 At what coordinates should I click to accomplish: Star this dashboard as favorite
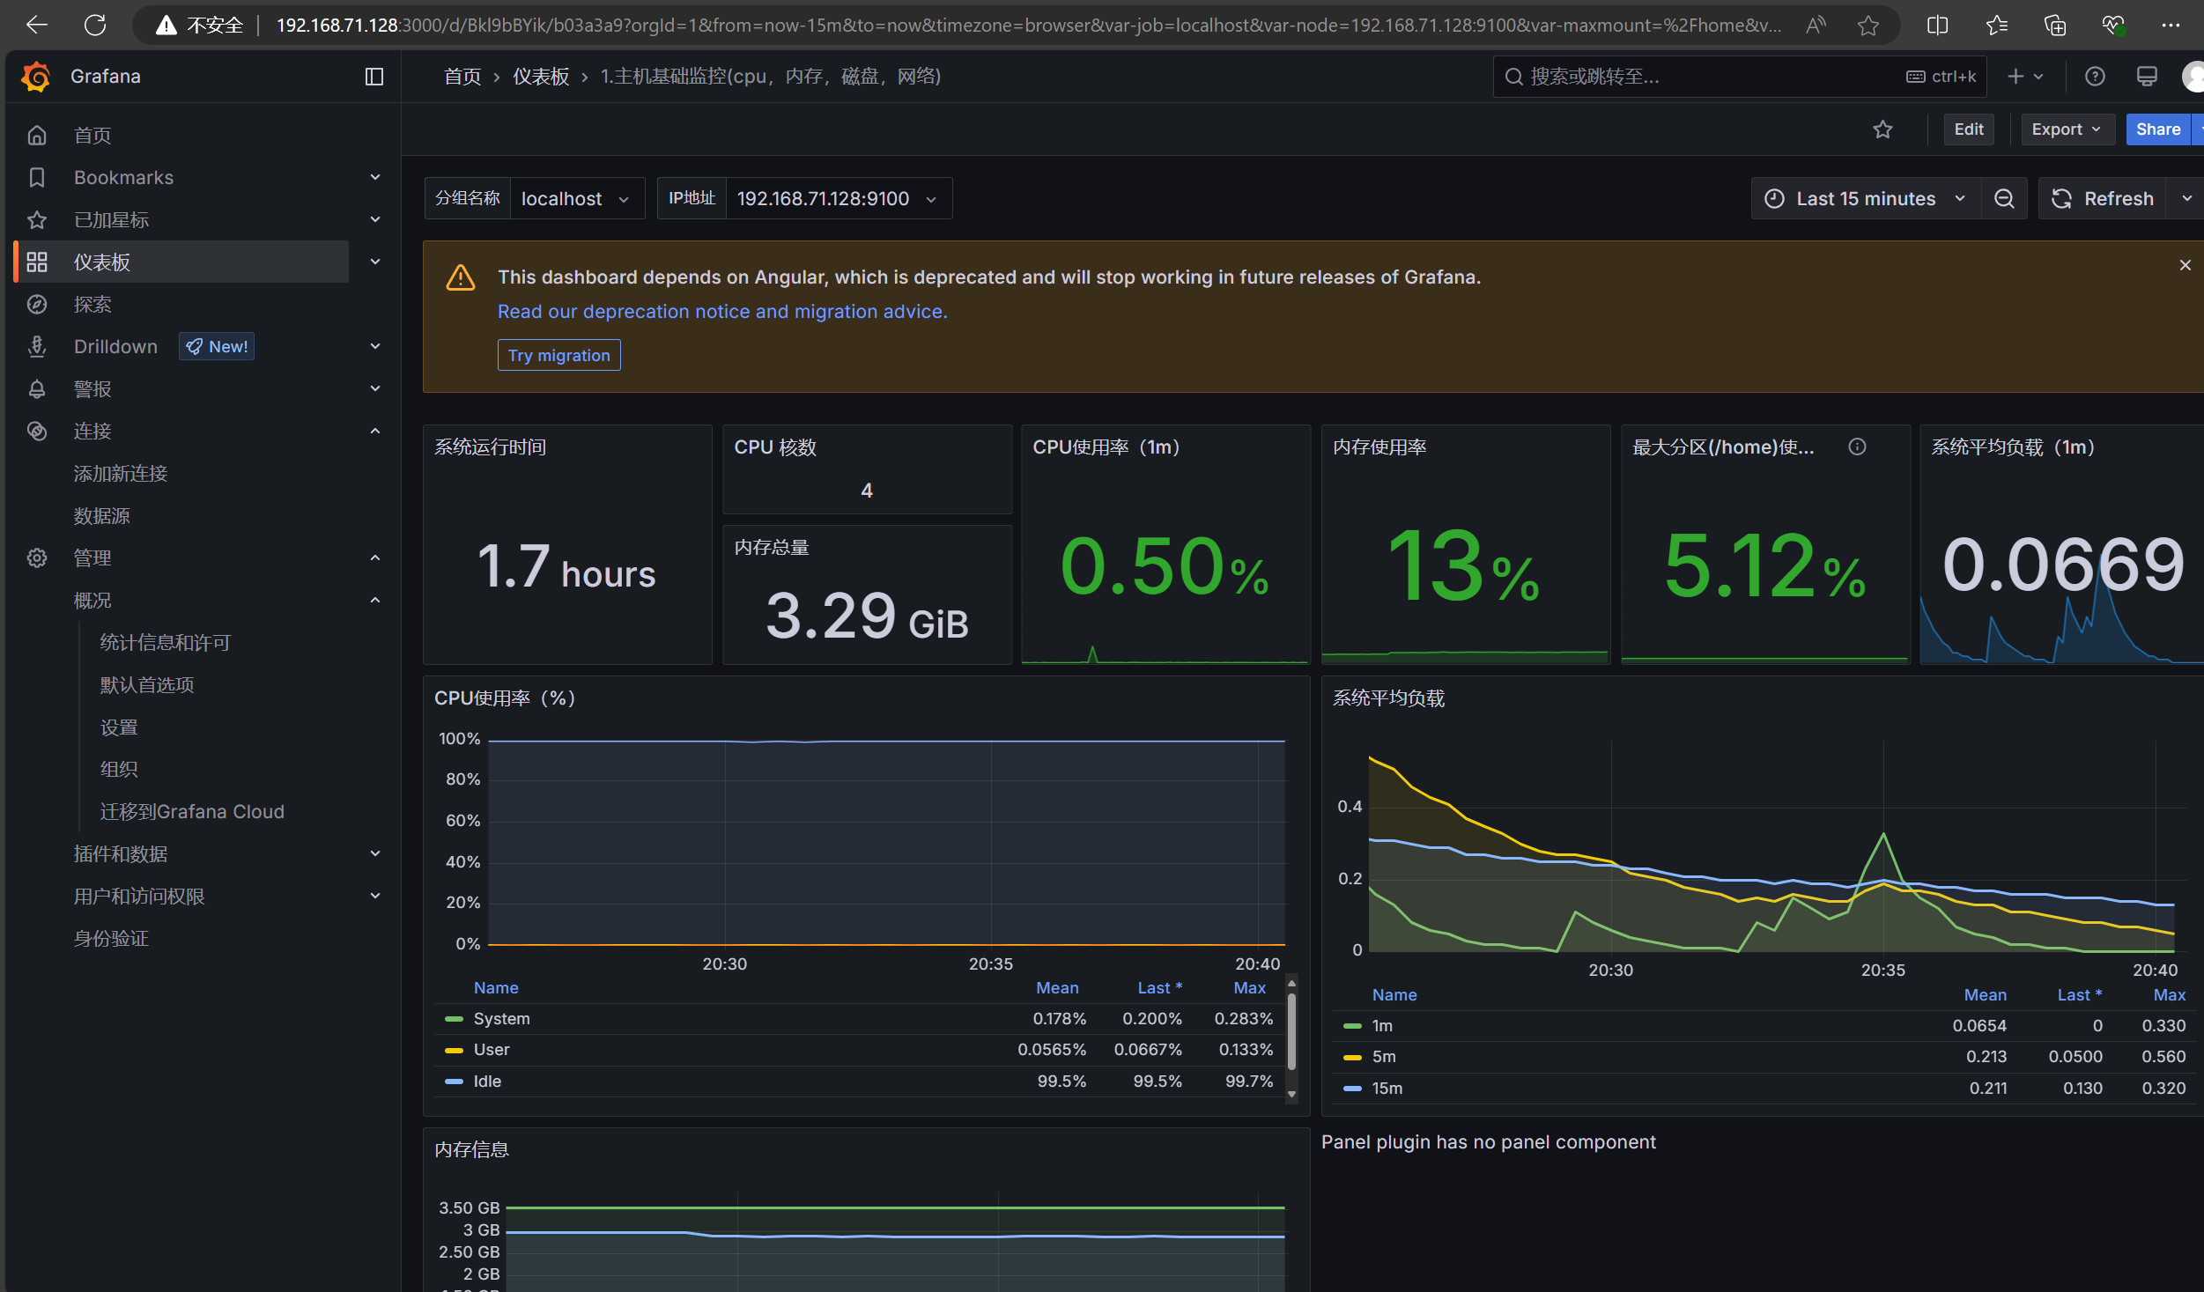pos(1882,129)
